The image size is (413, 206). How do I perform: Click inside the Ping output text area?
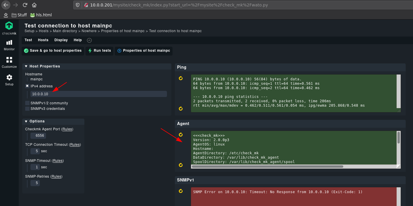tap(294, 93)
